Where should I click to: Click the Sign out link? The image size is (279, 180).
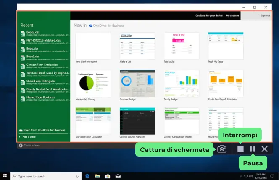point(265,16)
